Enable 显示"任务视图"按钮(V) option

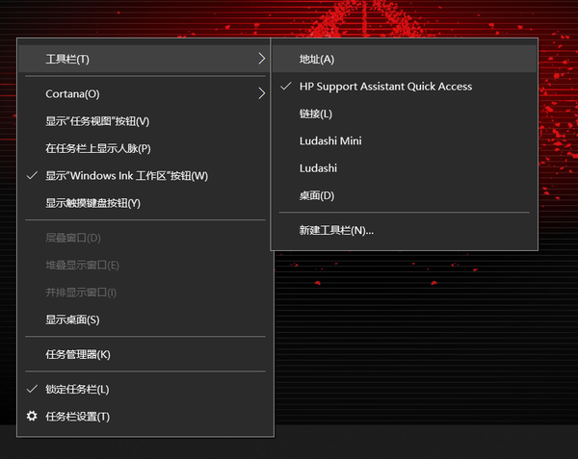coord(97,121)
